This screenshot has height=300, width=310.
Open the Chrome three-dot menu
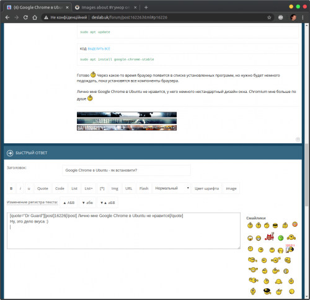(x=303, y=17)
